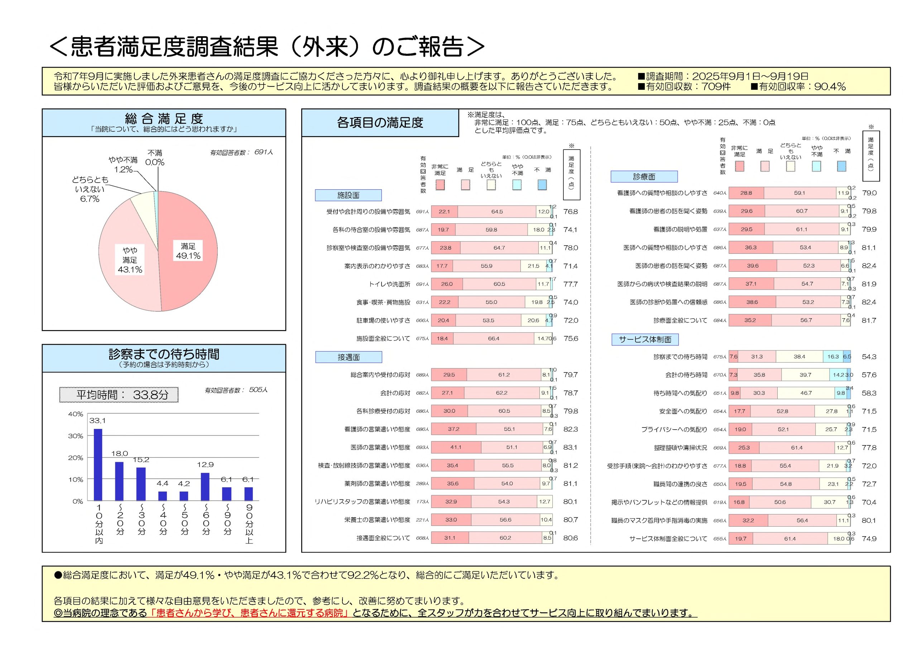Click the やや不満 legend swatch above 診療面
This screenshot has height=648, width=917.
[x=816, y=166]
